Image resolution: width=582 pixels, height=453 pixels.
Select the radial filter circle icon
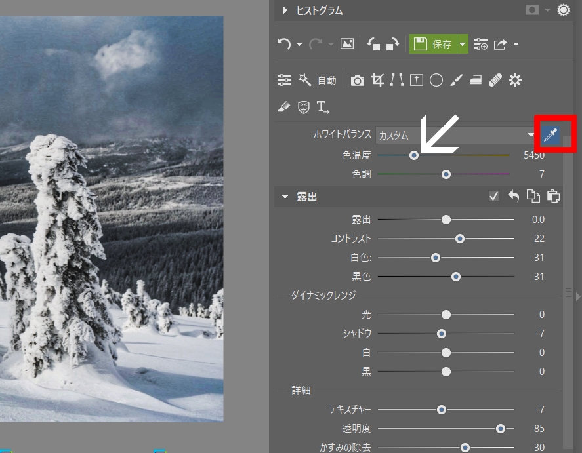click(x=436, y=80)
